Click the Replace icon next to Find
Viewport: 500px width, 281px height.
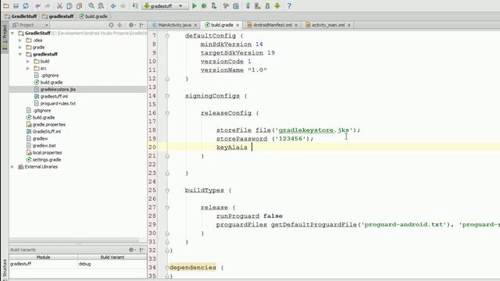[101, 5]
